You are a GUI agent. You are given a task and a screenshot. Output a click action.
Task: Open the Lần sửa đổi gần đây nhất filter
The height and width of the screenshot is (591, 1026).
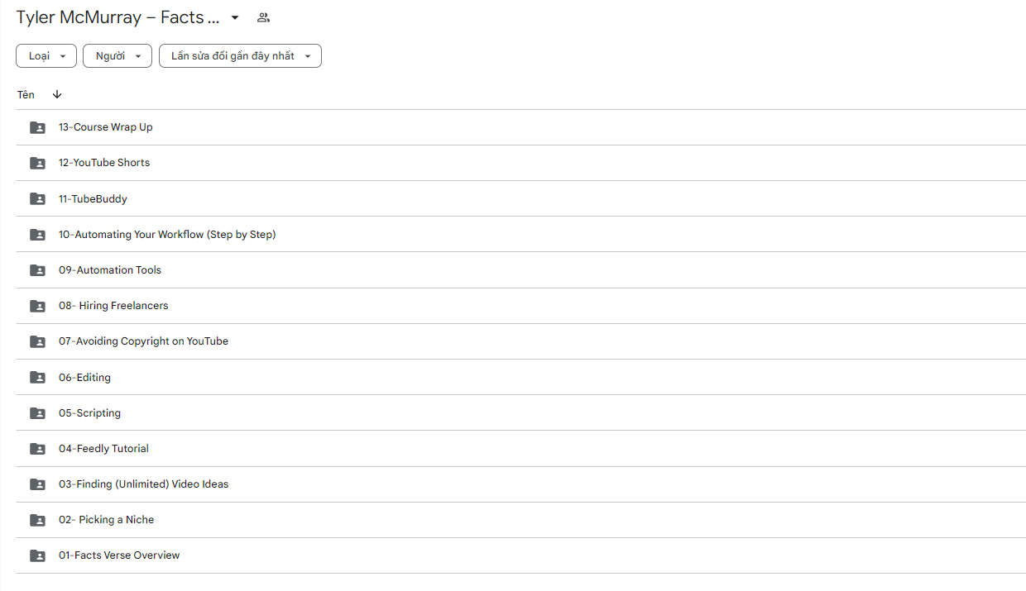(240, 56)
